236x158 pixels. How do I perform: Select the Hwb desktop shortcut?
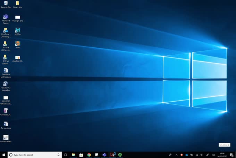(x=17, y=44)
